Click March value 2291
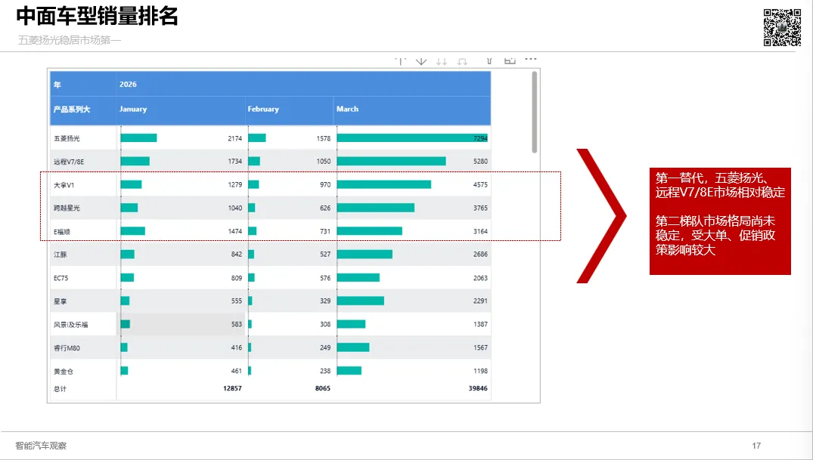This screenshot has width=813, height=460. point(480,301)
